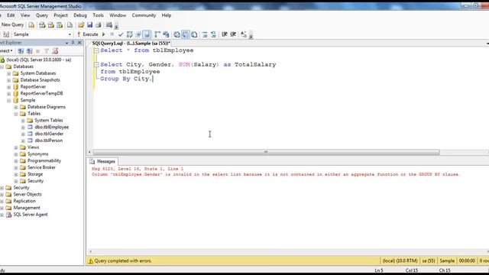Open the Query menu
The width and height of the screenshot is (489, 275).
42,15
